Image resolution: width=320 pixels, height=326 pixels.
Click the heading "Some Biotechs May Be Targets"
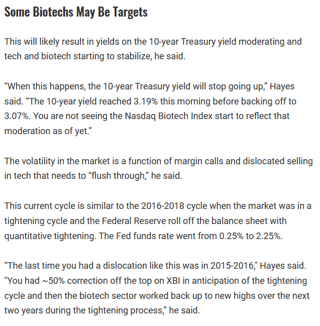point(76,12)
